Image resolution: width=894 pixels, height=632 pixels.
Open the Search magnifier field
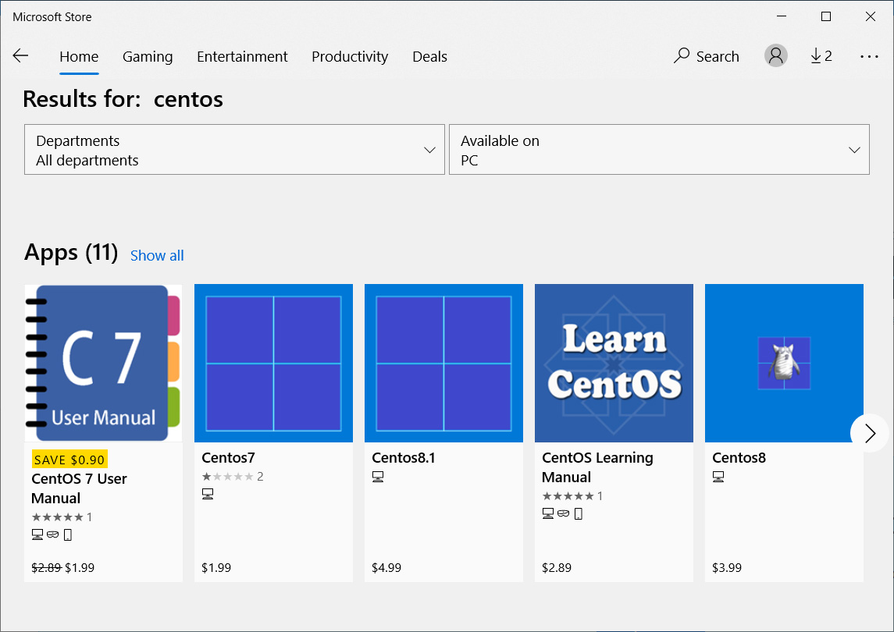point(707,56)
